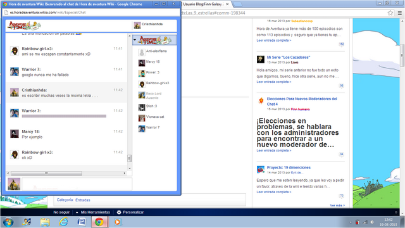The height and width of the screenshot is (228, 405).
Task: Click the chat vertical scrollbar up arrow
Action: tap(130, 36)
